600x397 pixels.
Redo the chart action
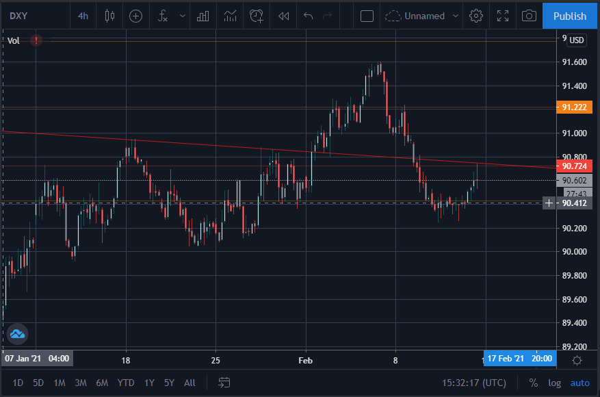click(x=328, y=16)
